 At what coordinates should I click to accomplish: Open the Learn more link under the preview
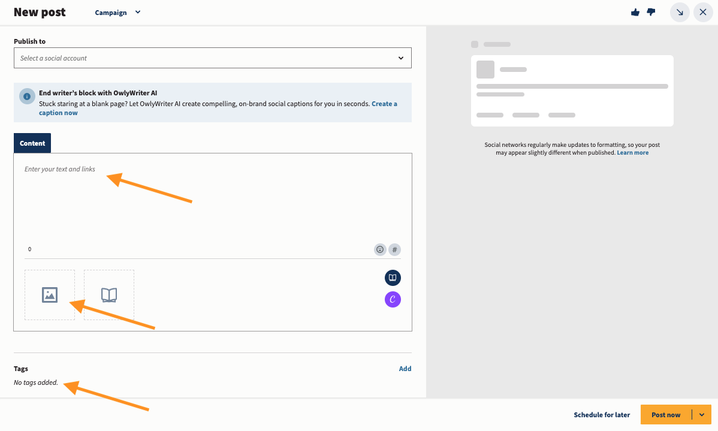point(632,153)
